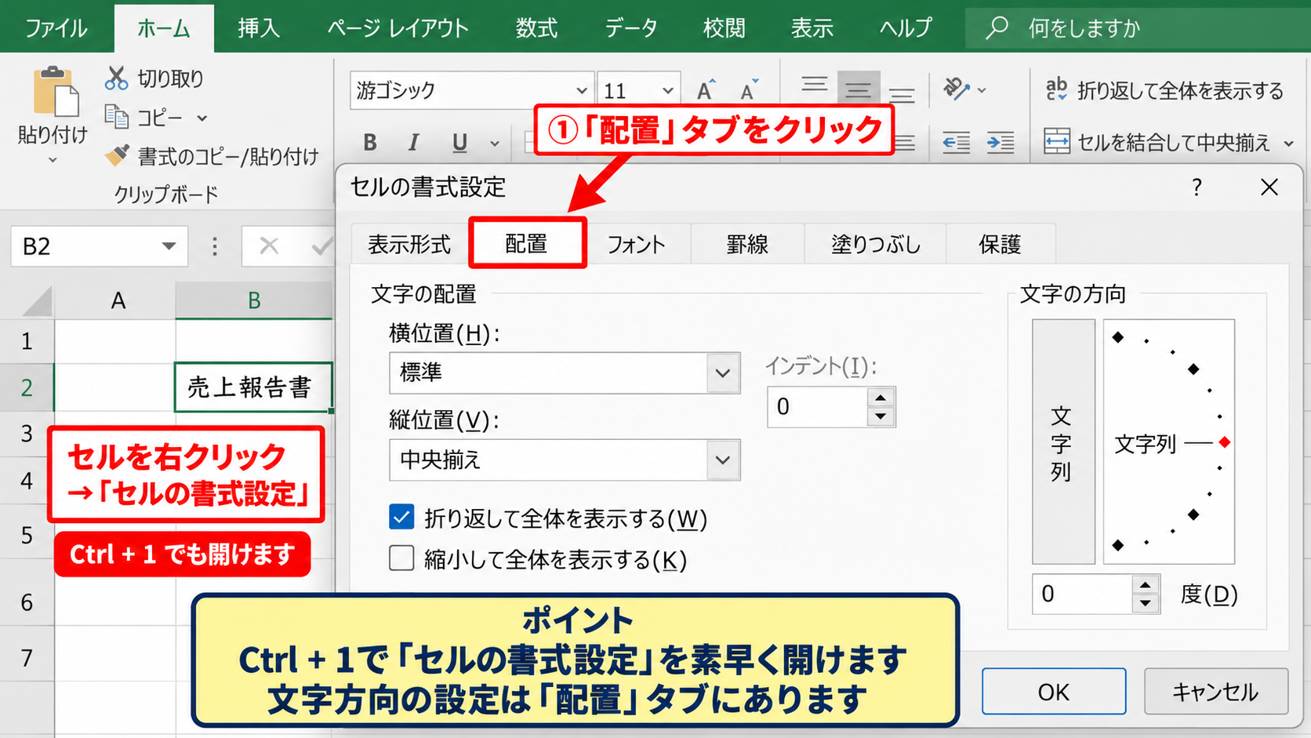Toggle Underline formatting in the ribbon
Image resolution: width=1311 pixels, height=738 pixels.
[459, 142]
